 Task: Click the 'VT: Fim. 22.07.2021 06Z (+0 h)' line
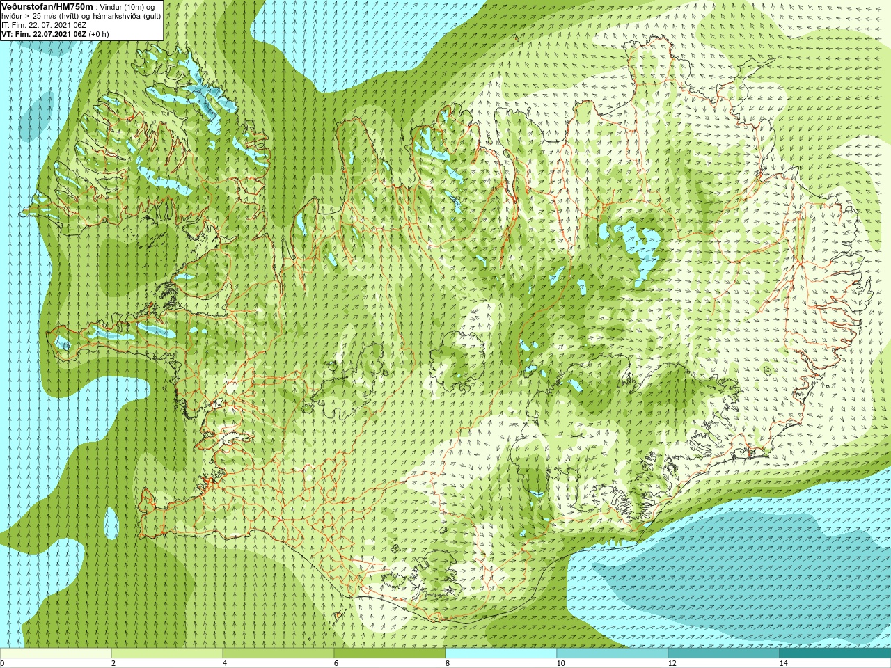coord(55,34)
